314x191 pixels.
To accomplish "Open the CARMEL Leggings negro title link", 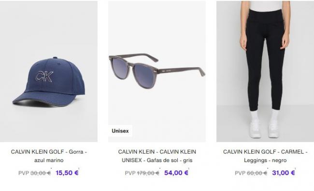I will click(x=265, y=156).
